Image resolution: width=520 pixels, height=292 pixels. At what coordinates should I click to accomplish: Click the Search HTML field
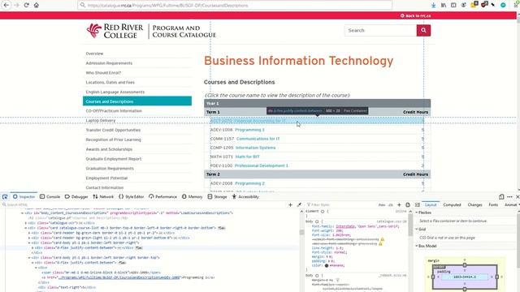point(145,205)
